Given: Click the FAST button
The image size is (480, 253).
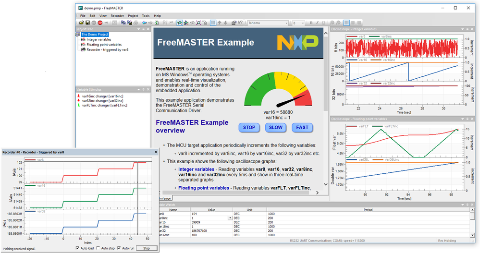Looking at the screenshot, I should point(302,128).
